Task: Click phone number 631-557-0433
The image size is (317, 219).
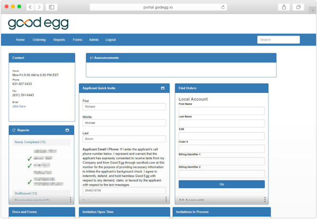Action: (x=22, y=84)
